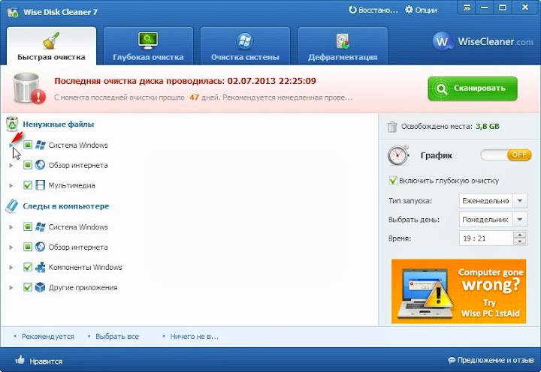Expand the Мультимедиа tree node
This screenshot has width=541, height=372.
pyautogui.click(x=11, y=186)
